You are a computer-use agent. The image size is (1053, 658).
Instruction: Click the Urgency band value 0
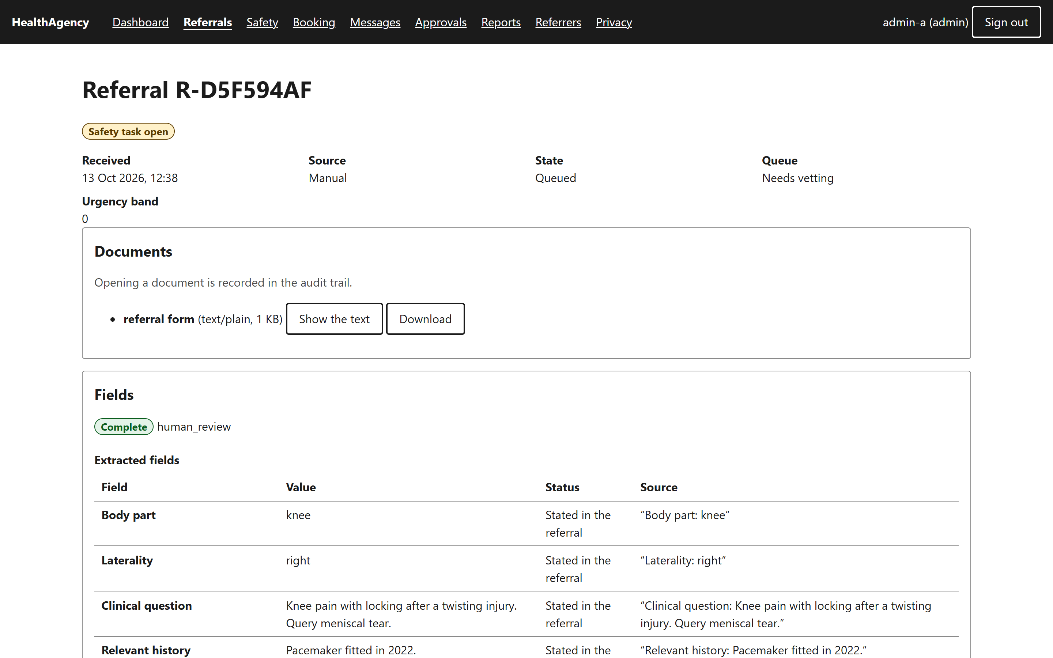tap(85, 219)
